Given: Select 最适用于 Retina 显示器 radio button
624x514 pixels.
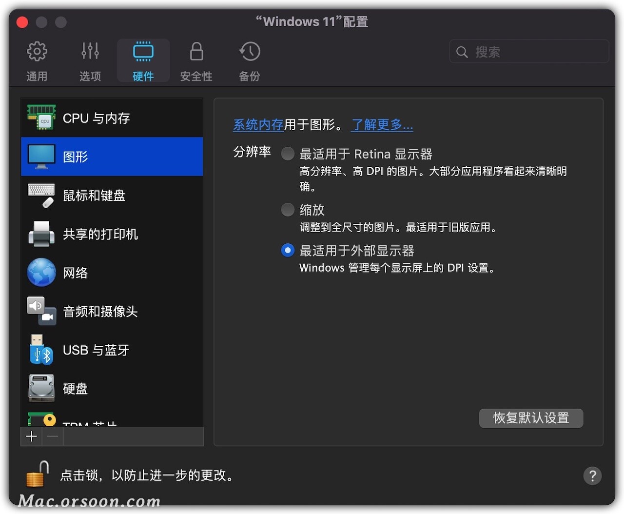Looking at the screenshot, I should pos(288,154).
